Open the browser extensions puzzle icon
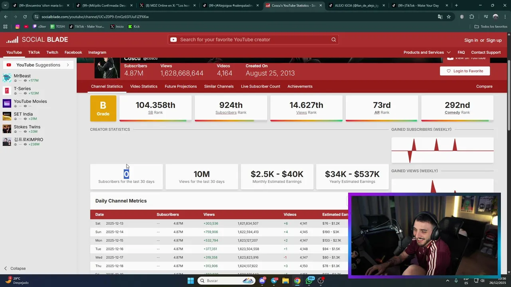511x287 pixels. click(x=471, y=17)
